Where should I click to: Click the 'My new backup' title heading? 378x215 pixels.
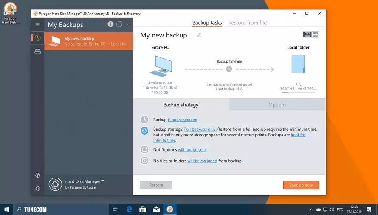(x=164, y=35)
